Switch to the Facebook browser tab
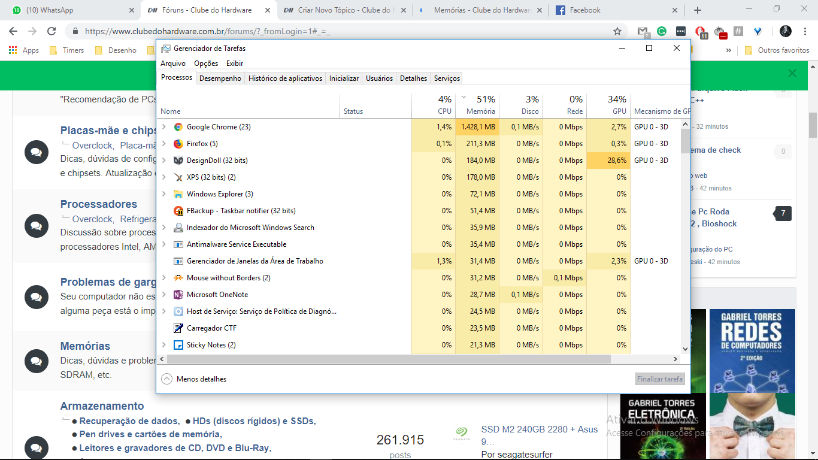818x460 pixels. pos(617,10)
